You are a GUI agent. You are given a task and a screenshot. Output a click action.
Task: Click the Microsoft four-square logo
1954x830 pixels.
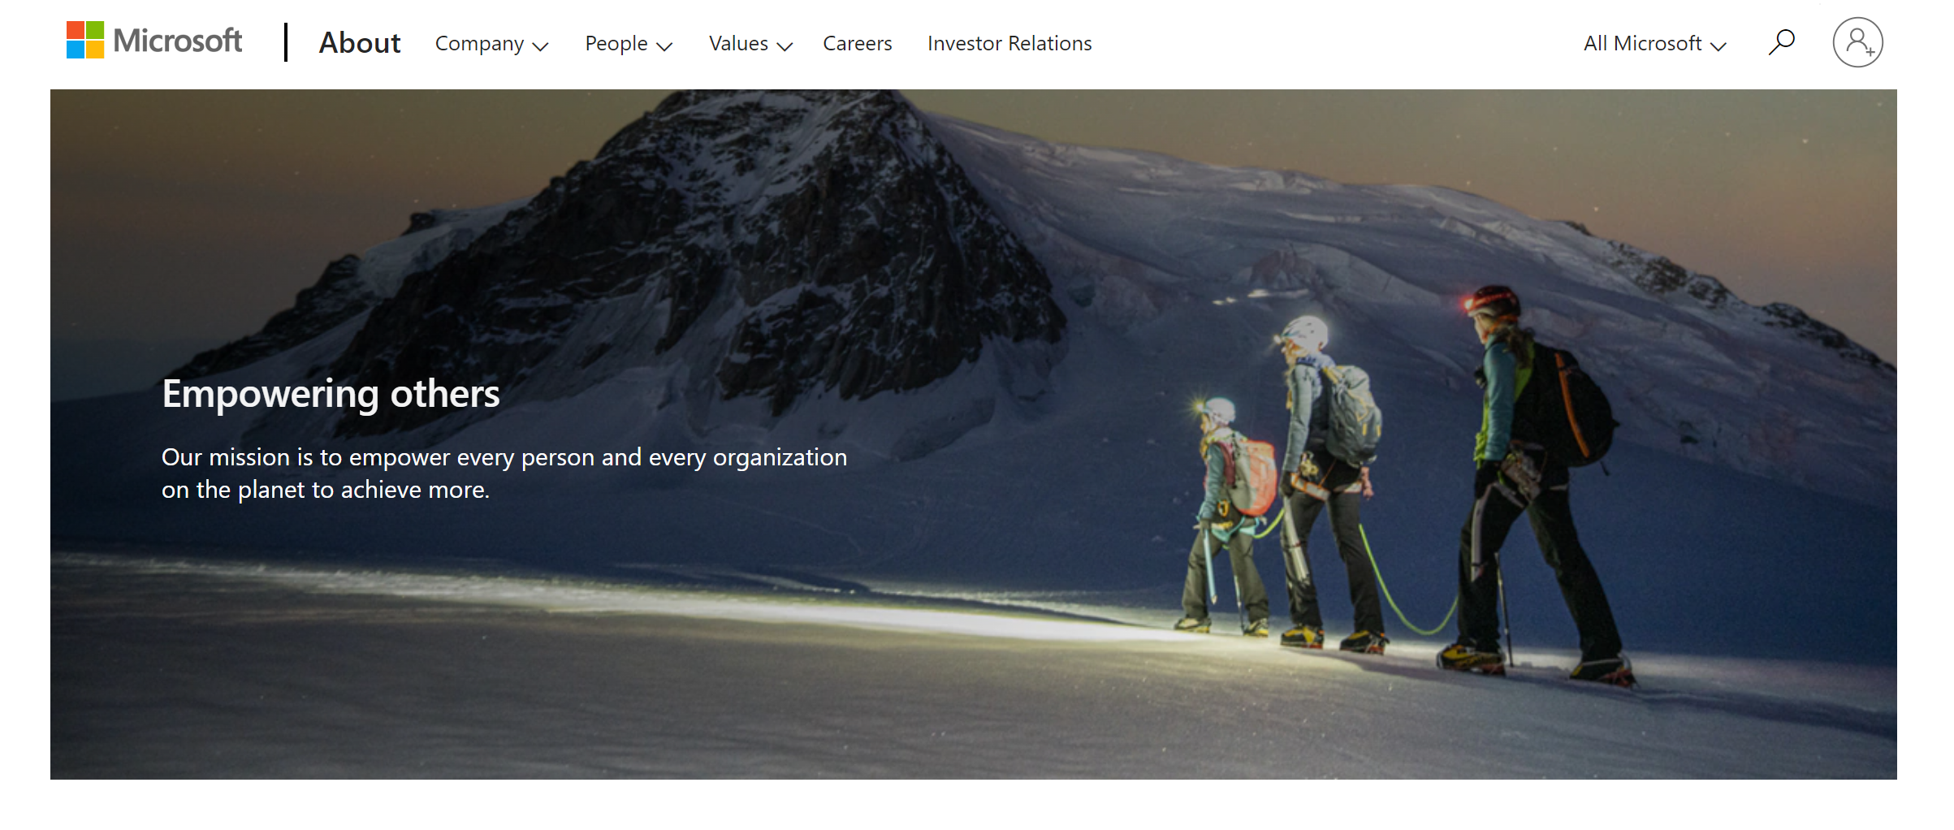pyautogui.click(x=85, y=40)
